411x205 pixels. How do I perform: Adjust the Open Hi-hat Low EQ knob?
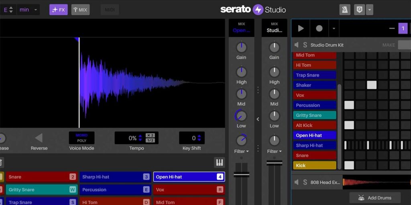(x=241, y=116)
